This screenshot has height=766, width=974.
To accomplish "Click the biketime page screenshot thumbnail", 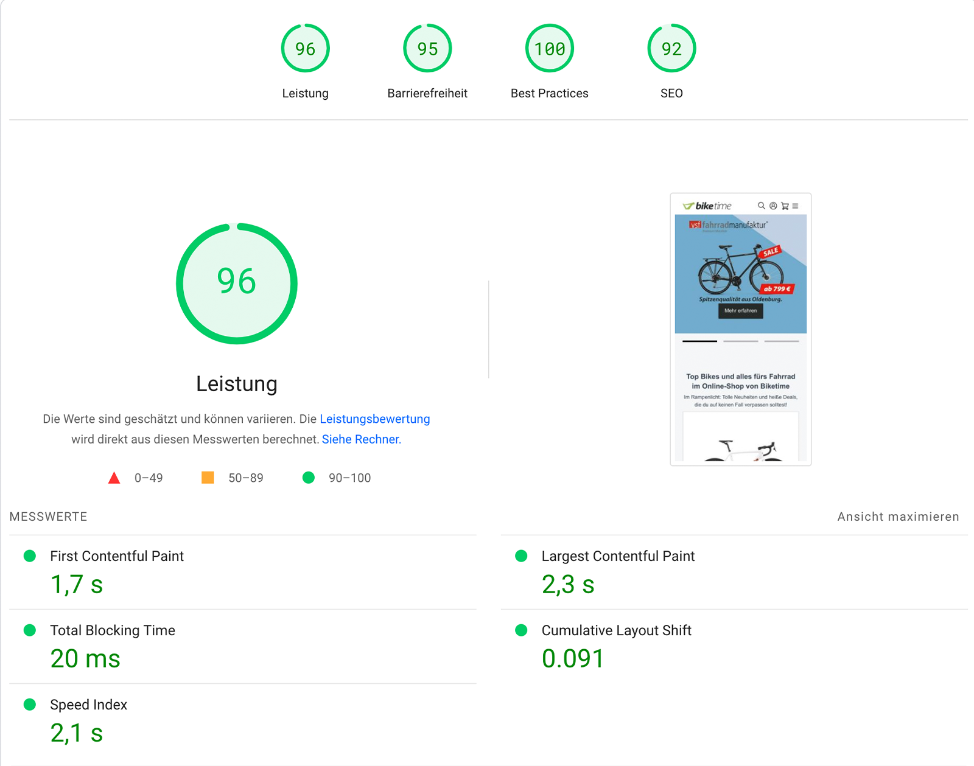I will [x=740, y=329].
